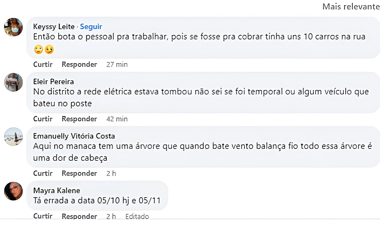Viewport: 380px width, 232px height.
Task: Open Eleir Pereira's profile picture
Action: tap(13, 82)
